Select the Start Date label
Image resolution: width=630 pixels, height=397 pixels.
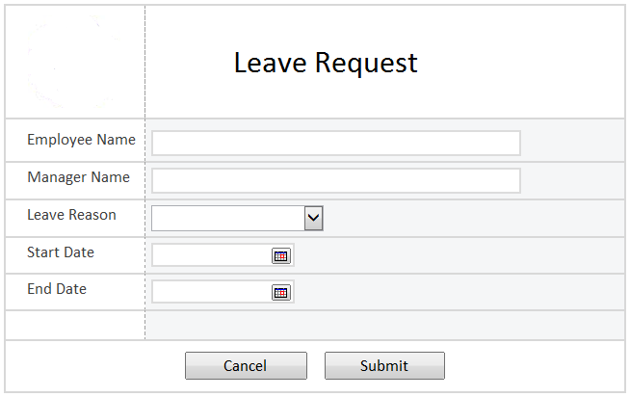(61, 251)
